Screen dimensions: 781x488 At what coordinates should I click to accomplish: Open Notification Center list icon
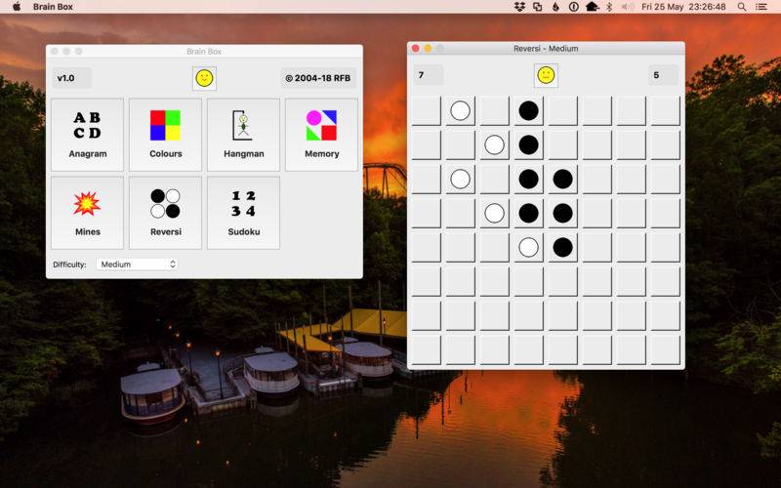coord(761,7)
